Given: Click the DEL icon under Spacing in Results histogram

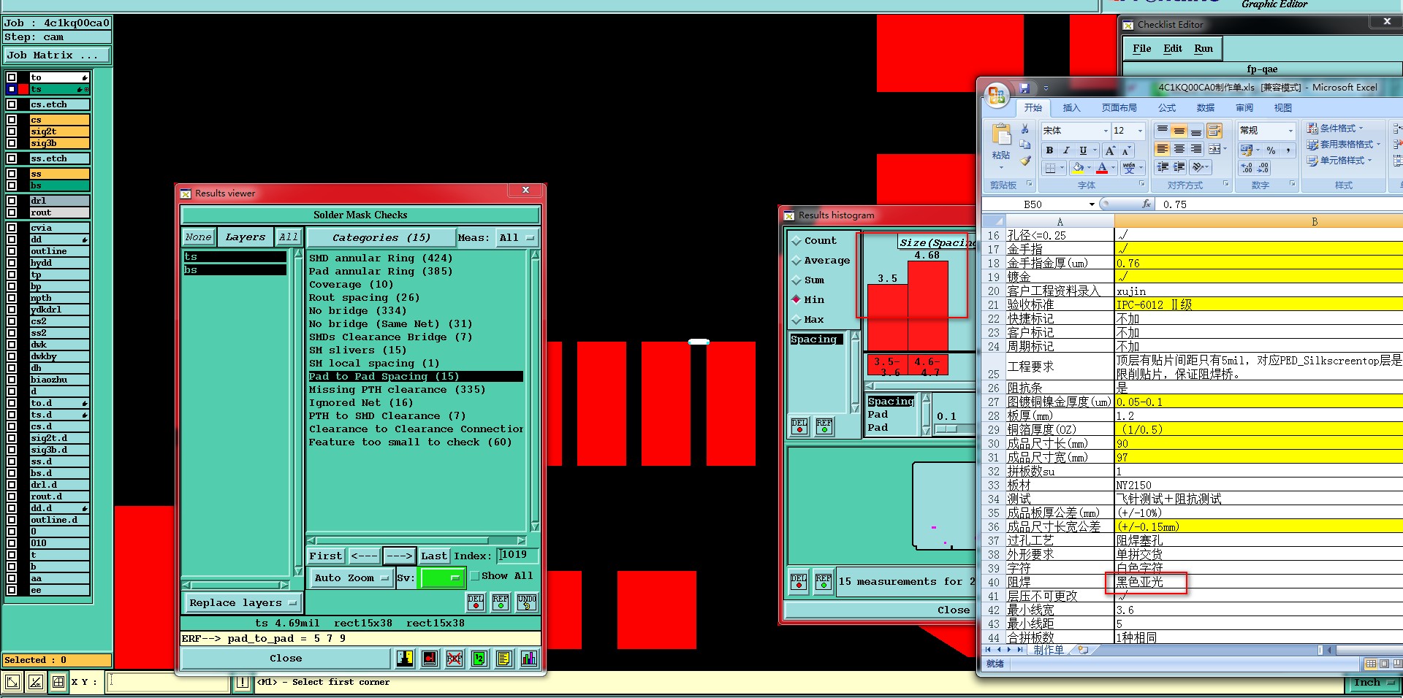Looking at the screenshot, I should [799, 426].
